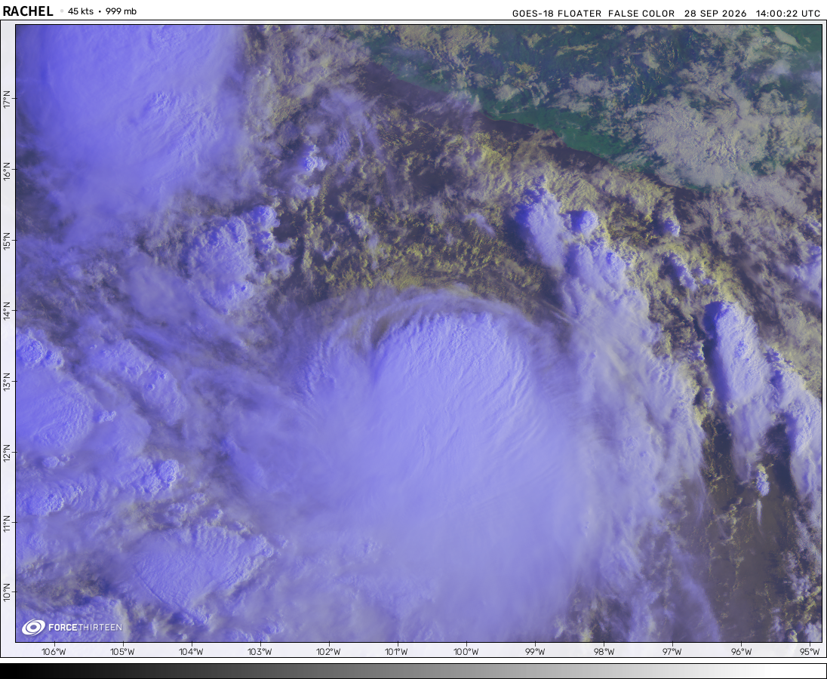
Task: Click the 999 mb pressure readout
Action: point(121,11)
